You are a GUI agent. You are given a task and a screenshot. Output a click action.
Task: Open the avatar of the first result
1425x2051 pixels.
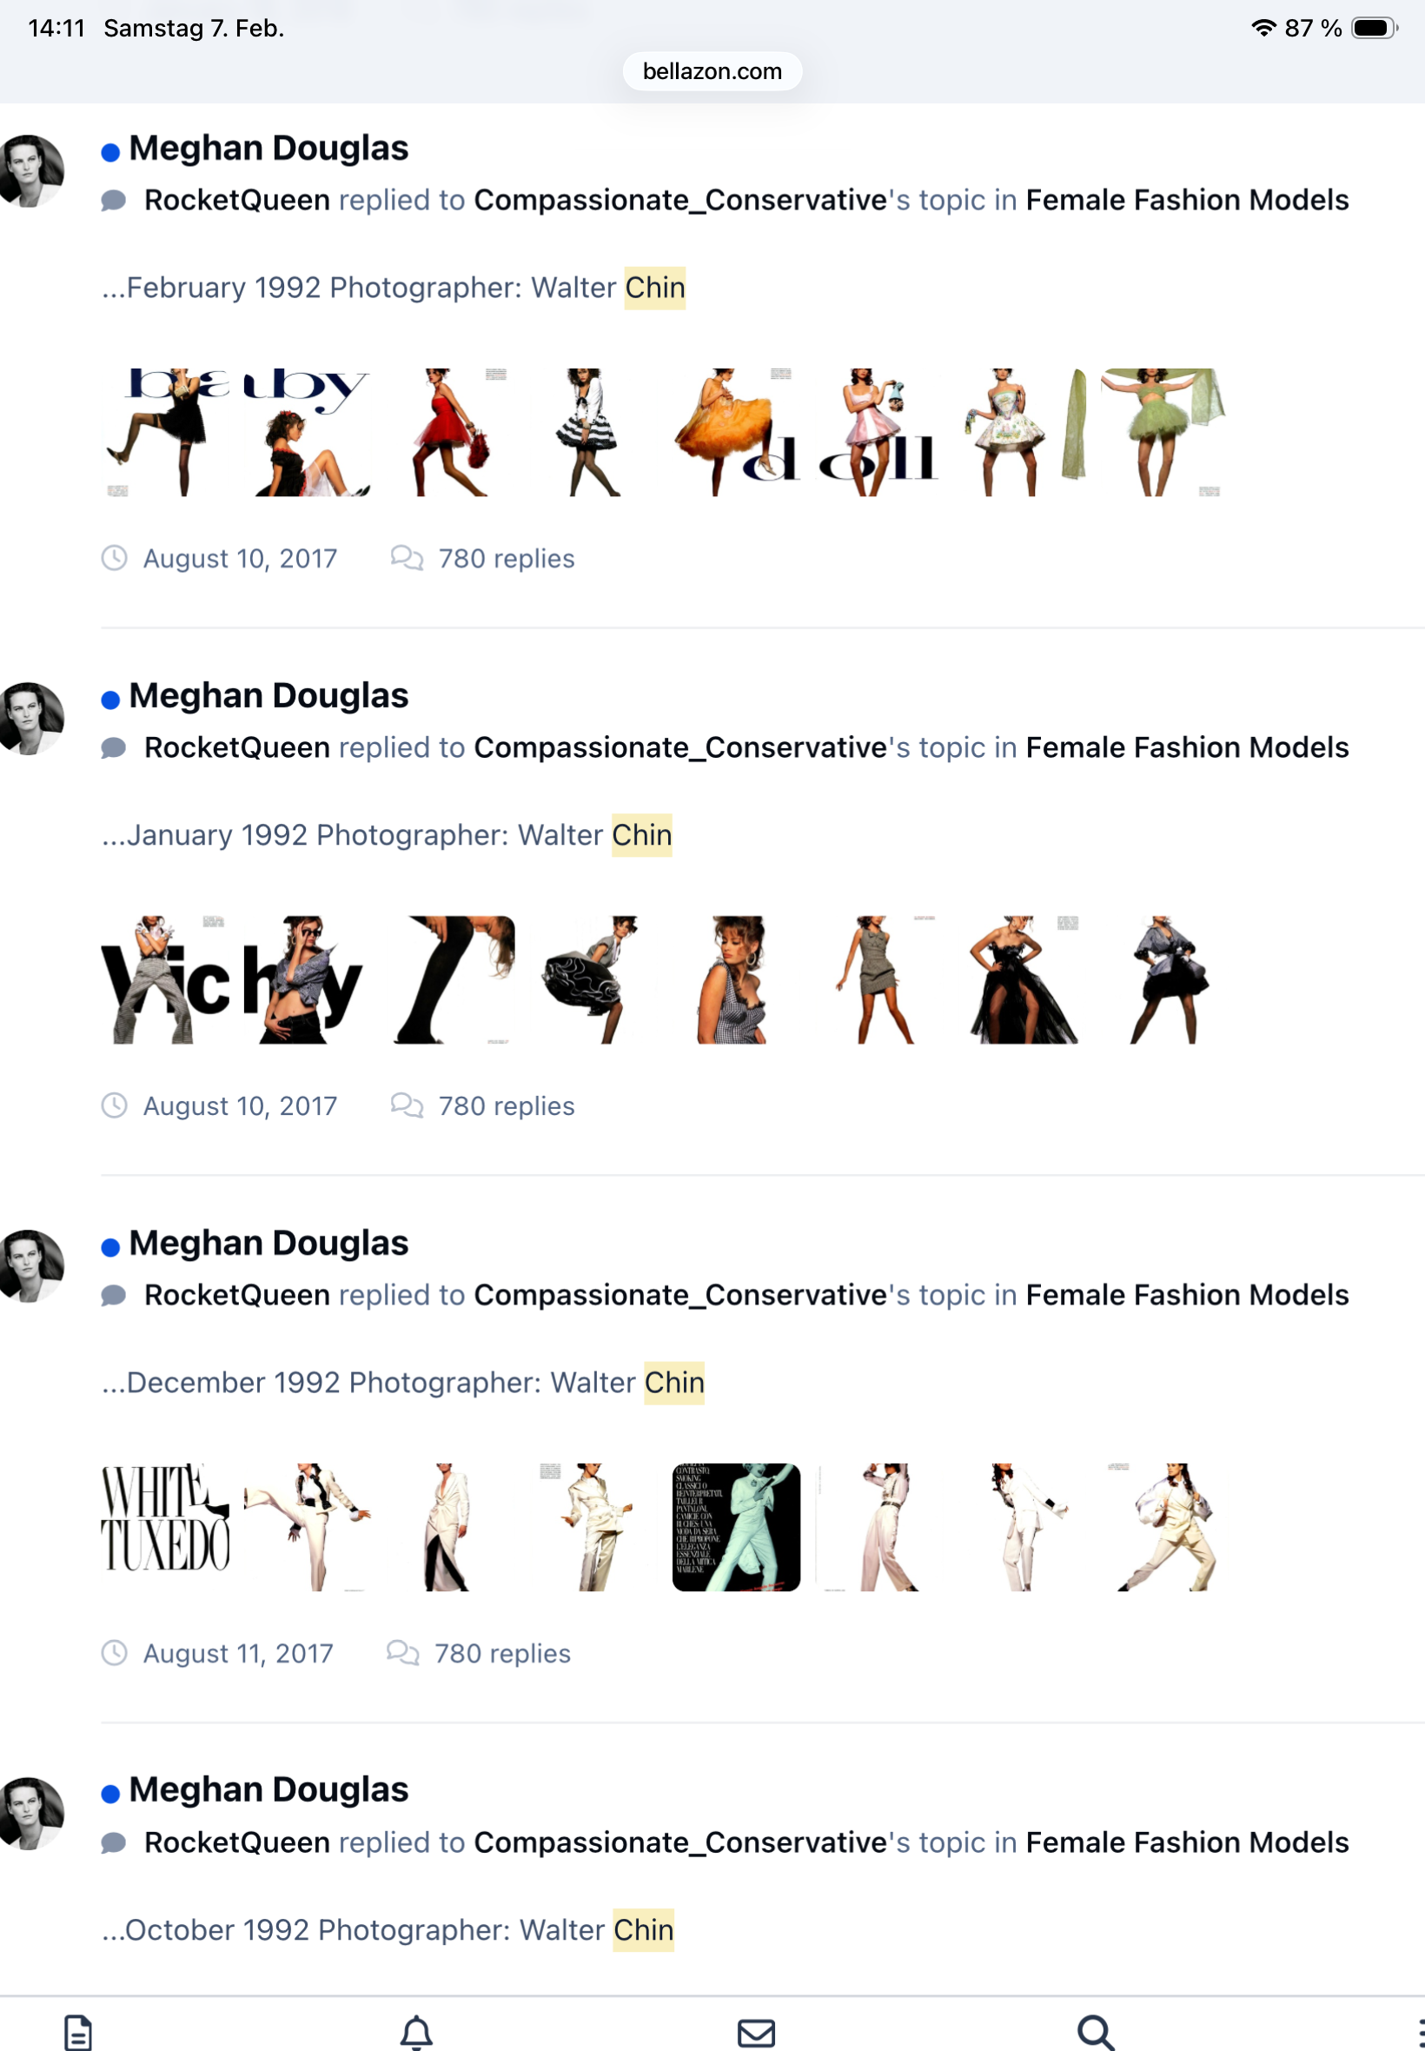31,171
